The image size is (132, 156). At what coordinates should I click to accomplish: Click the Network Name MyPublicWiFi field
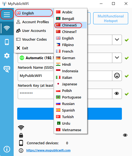click(x=65, y=76)
